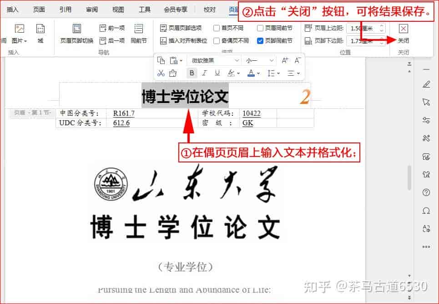Toggle bold with the B icon

pos(192,73)
